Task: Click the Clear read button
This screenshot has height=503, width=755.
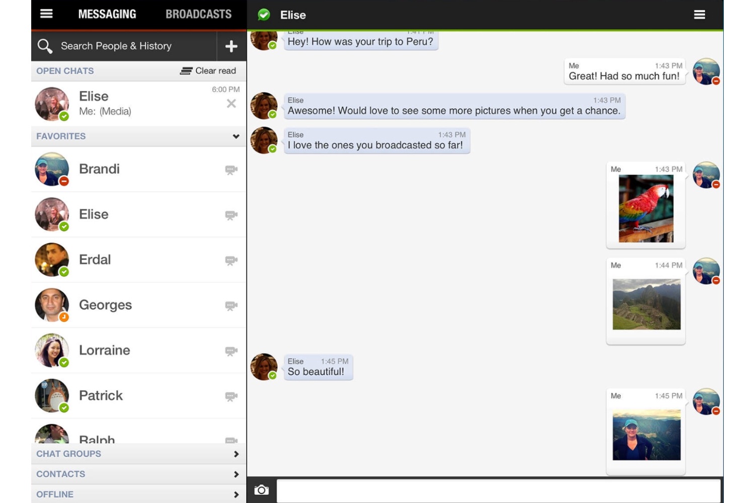Action: coord(208,71)
